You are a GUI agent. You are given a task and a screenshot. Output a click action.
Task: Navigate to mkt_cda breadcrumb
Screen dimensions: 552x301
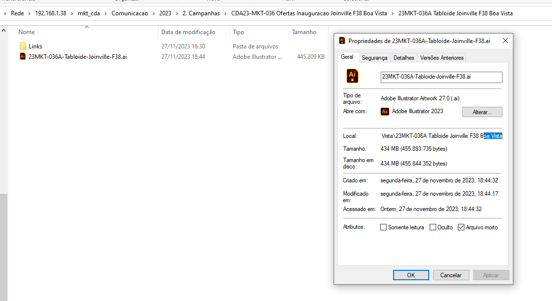tap(89, 13)
